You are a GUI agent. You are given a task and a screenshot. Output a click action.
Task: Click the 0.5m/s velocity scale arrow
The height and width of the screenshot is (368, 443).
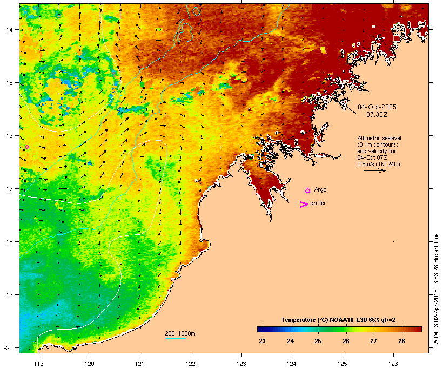click(374, 170)
